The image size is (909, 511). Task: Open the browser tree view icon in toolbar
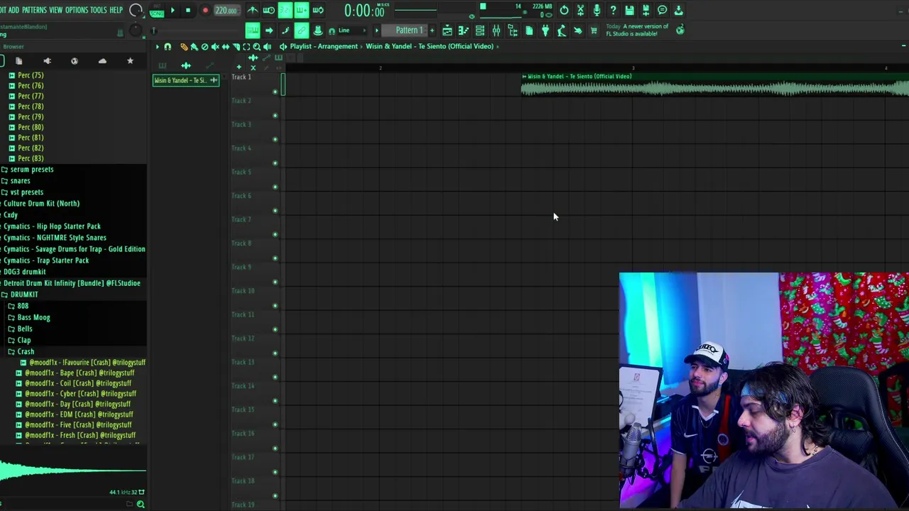pyautogui.click(x=512, y=31)
